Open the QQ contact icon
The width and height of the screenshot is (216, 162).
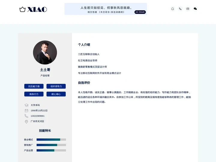tap(172, 9)
